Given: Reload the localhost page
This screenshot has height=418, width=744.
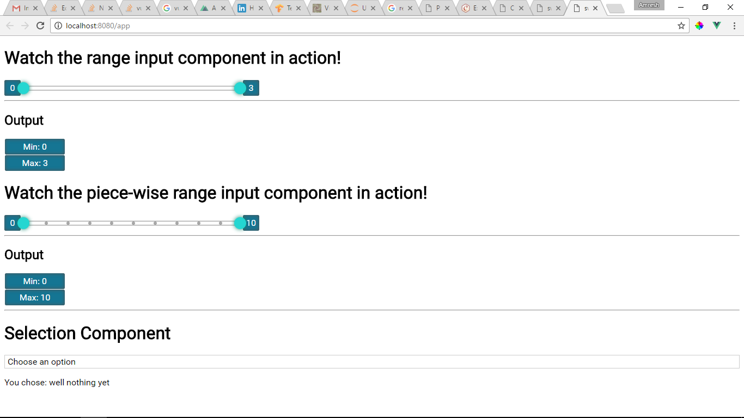Looking at the screenshot, I should click(40, 26).
